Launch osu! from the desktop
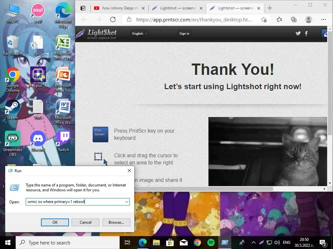Image resolution: width=333 pixels, height=249 pixels. click(38, 13)
